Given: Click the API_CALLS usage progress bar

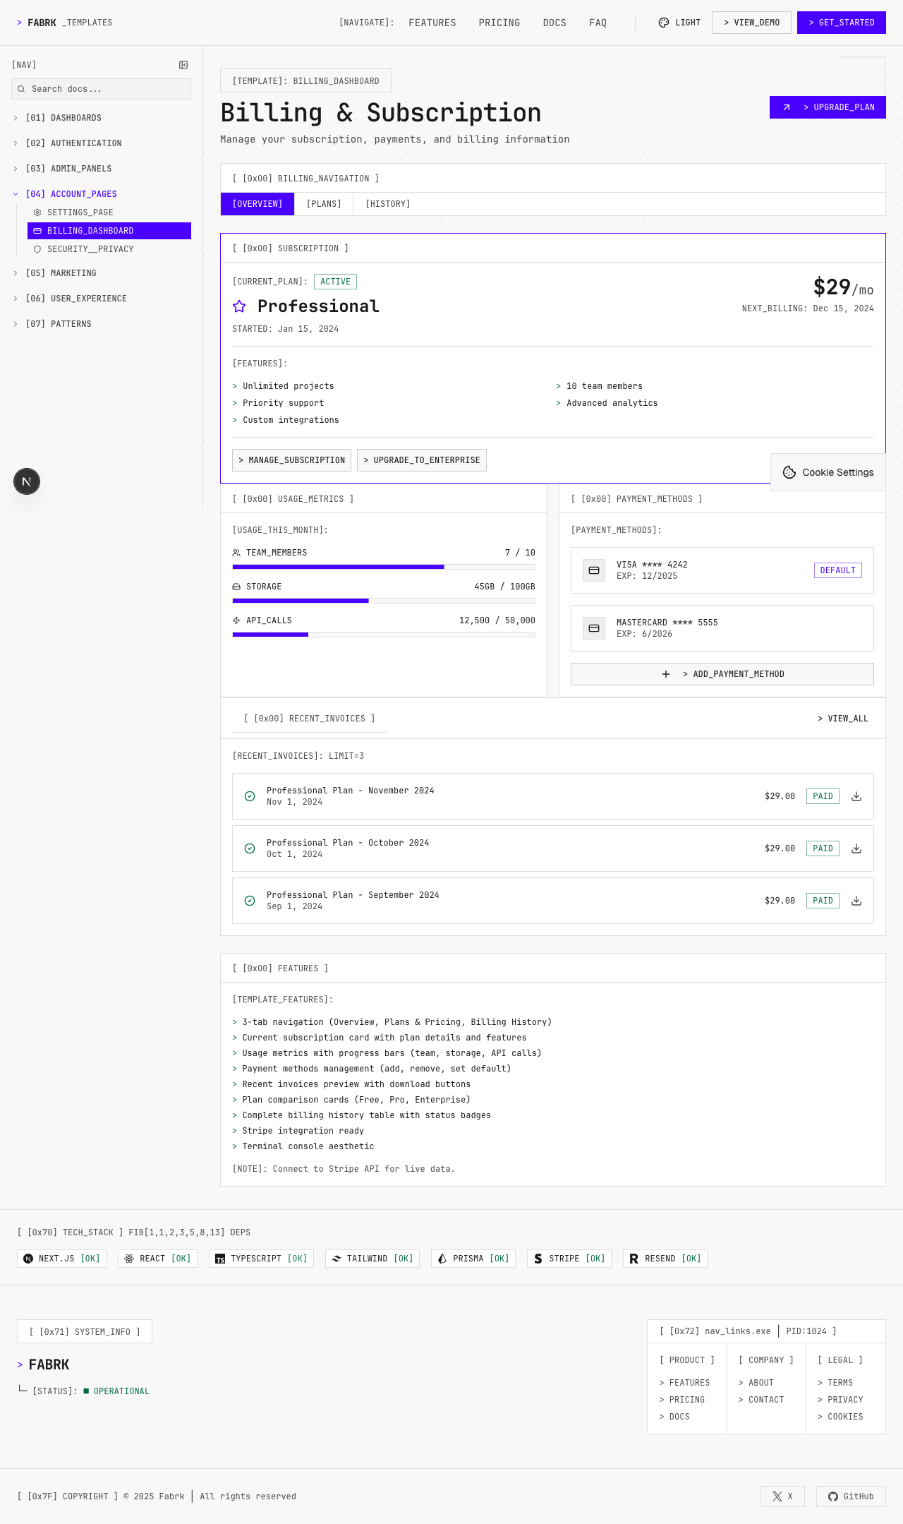Looking at the screenshot, I should tap(384, 635).
